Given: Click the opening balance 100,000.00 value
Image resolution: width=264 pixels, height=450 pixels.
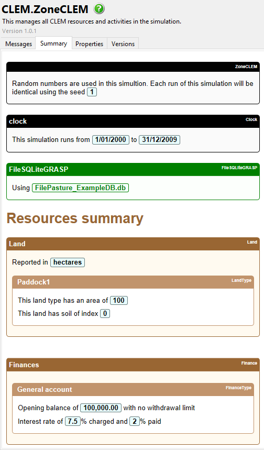Looking at the screenshot, I should tap(101, 408).
